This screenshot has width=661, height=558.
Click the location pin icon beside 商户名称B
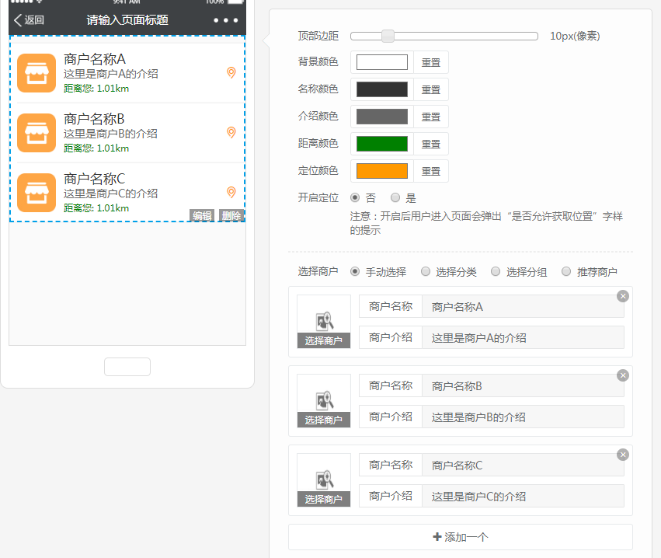[231, 133]
